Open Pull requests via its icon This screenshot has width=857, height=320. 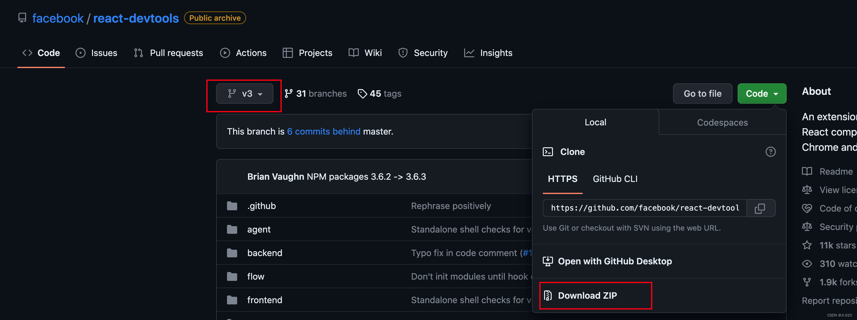click(138, 53)
